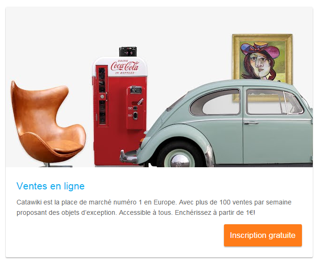
Task: Click the green vintage Beetle car door
Action: [x=277, y=124]
